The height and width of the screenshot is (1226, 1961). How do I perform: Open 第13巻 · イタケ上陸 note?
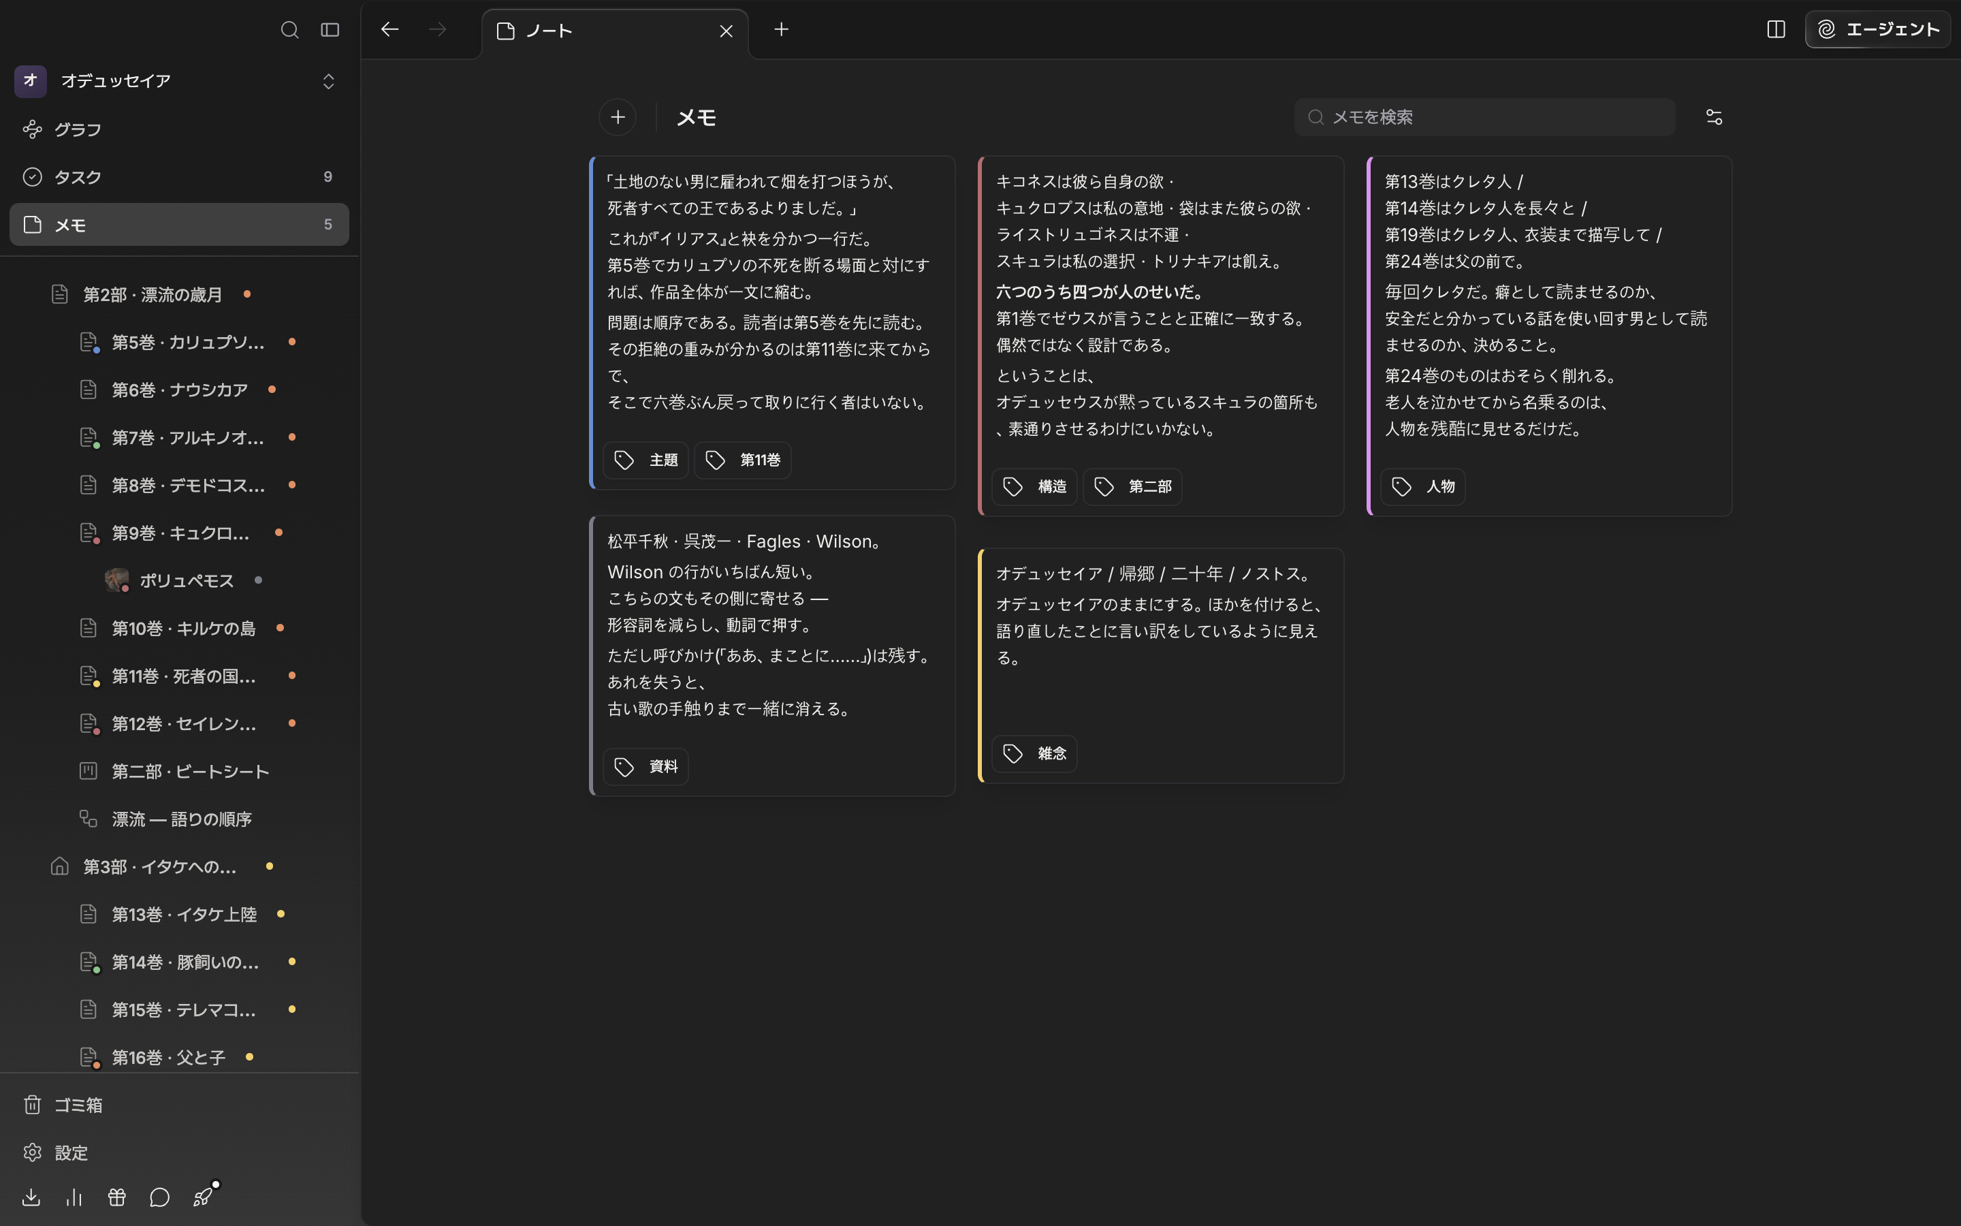(x=184, y=915)
